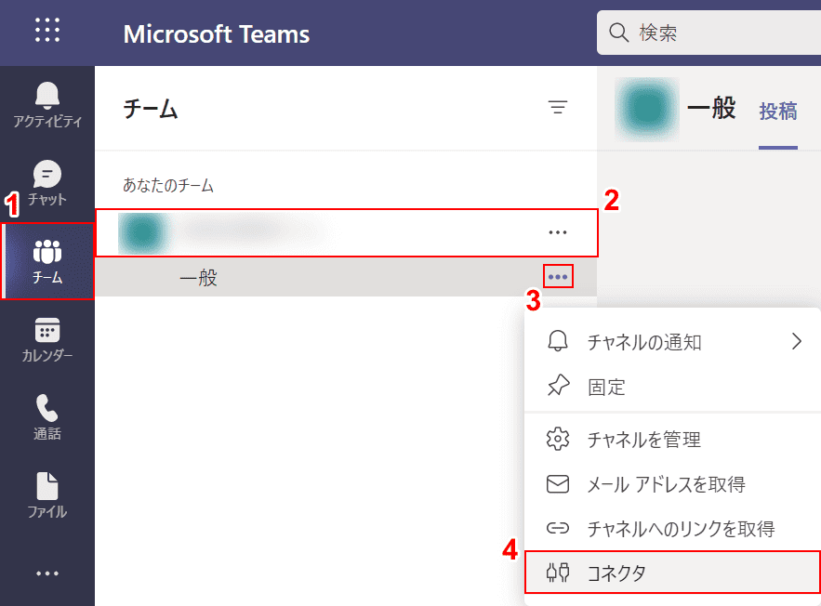Image resolution: width=821 pixels, height=606 pixels.
Task: Select the 一般 channel row
Action: (346, 277)
